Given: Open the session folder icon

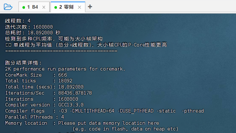Looking at the screenshot, I should [x=8, y=7].
